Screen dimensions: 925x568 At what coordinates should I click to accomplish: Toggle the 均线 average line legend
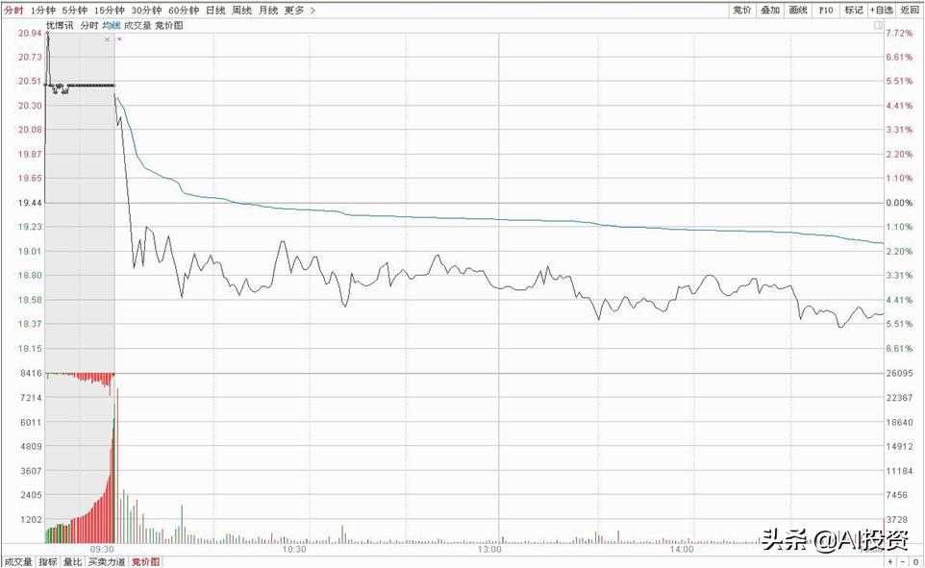[112, 25]
